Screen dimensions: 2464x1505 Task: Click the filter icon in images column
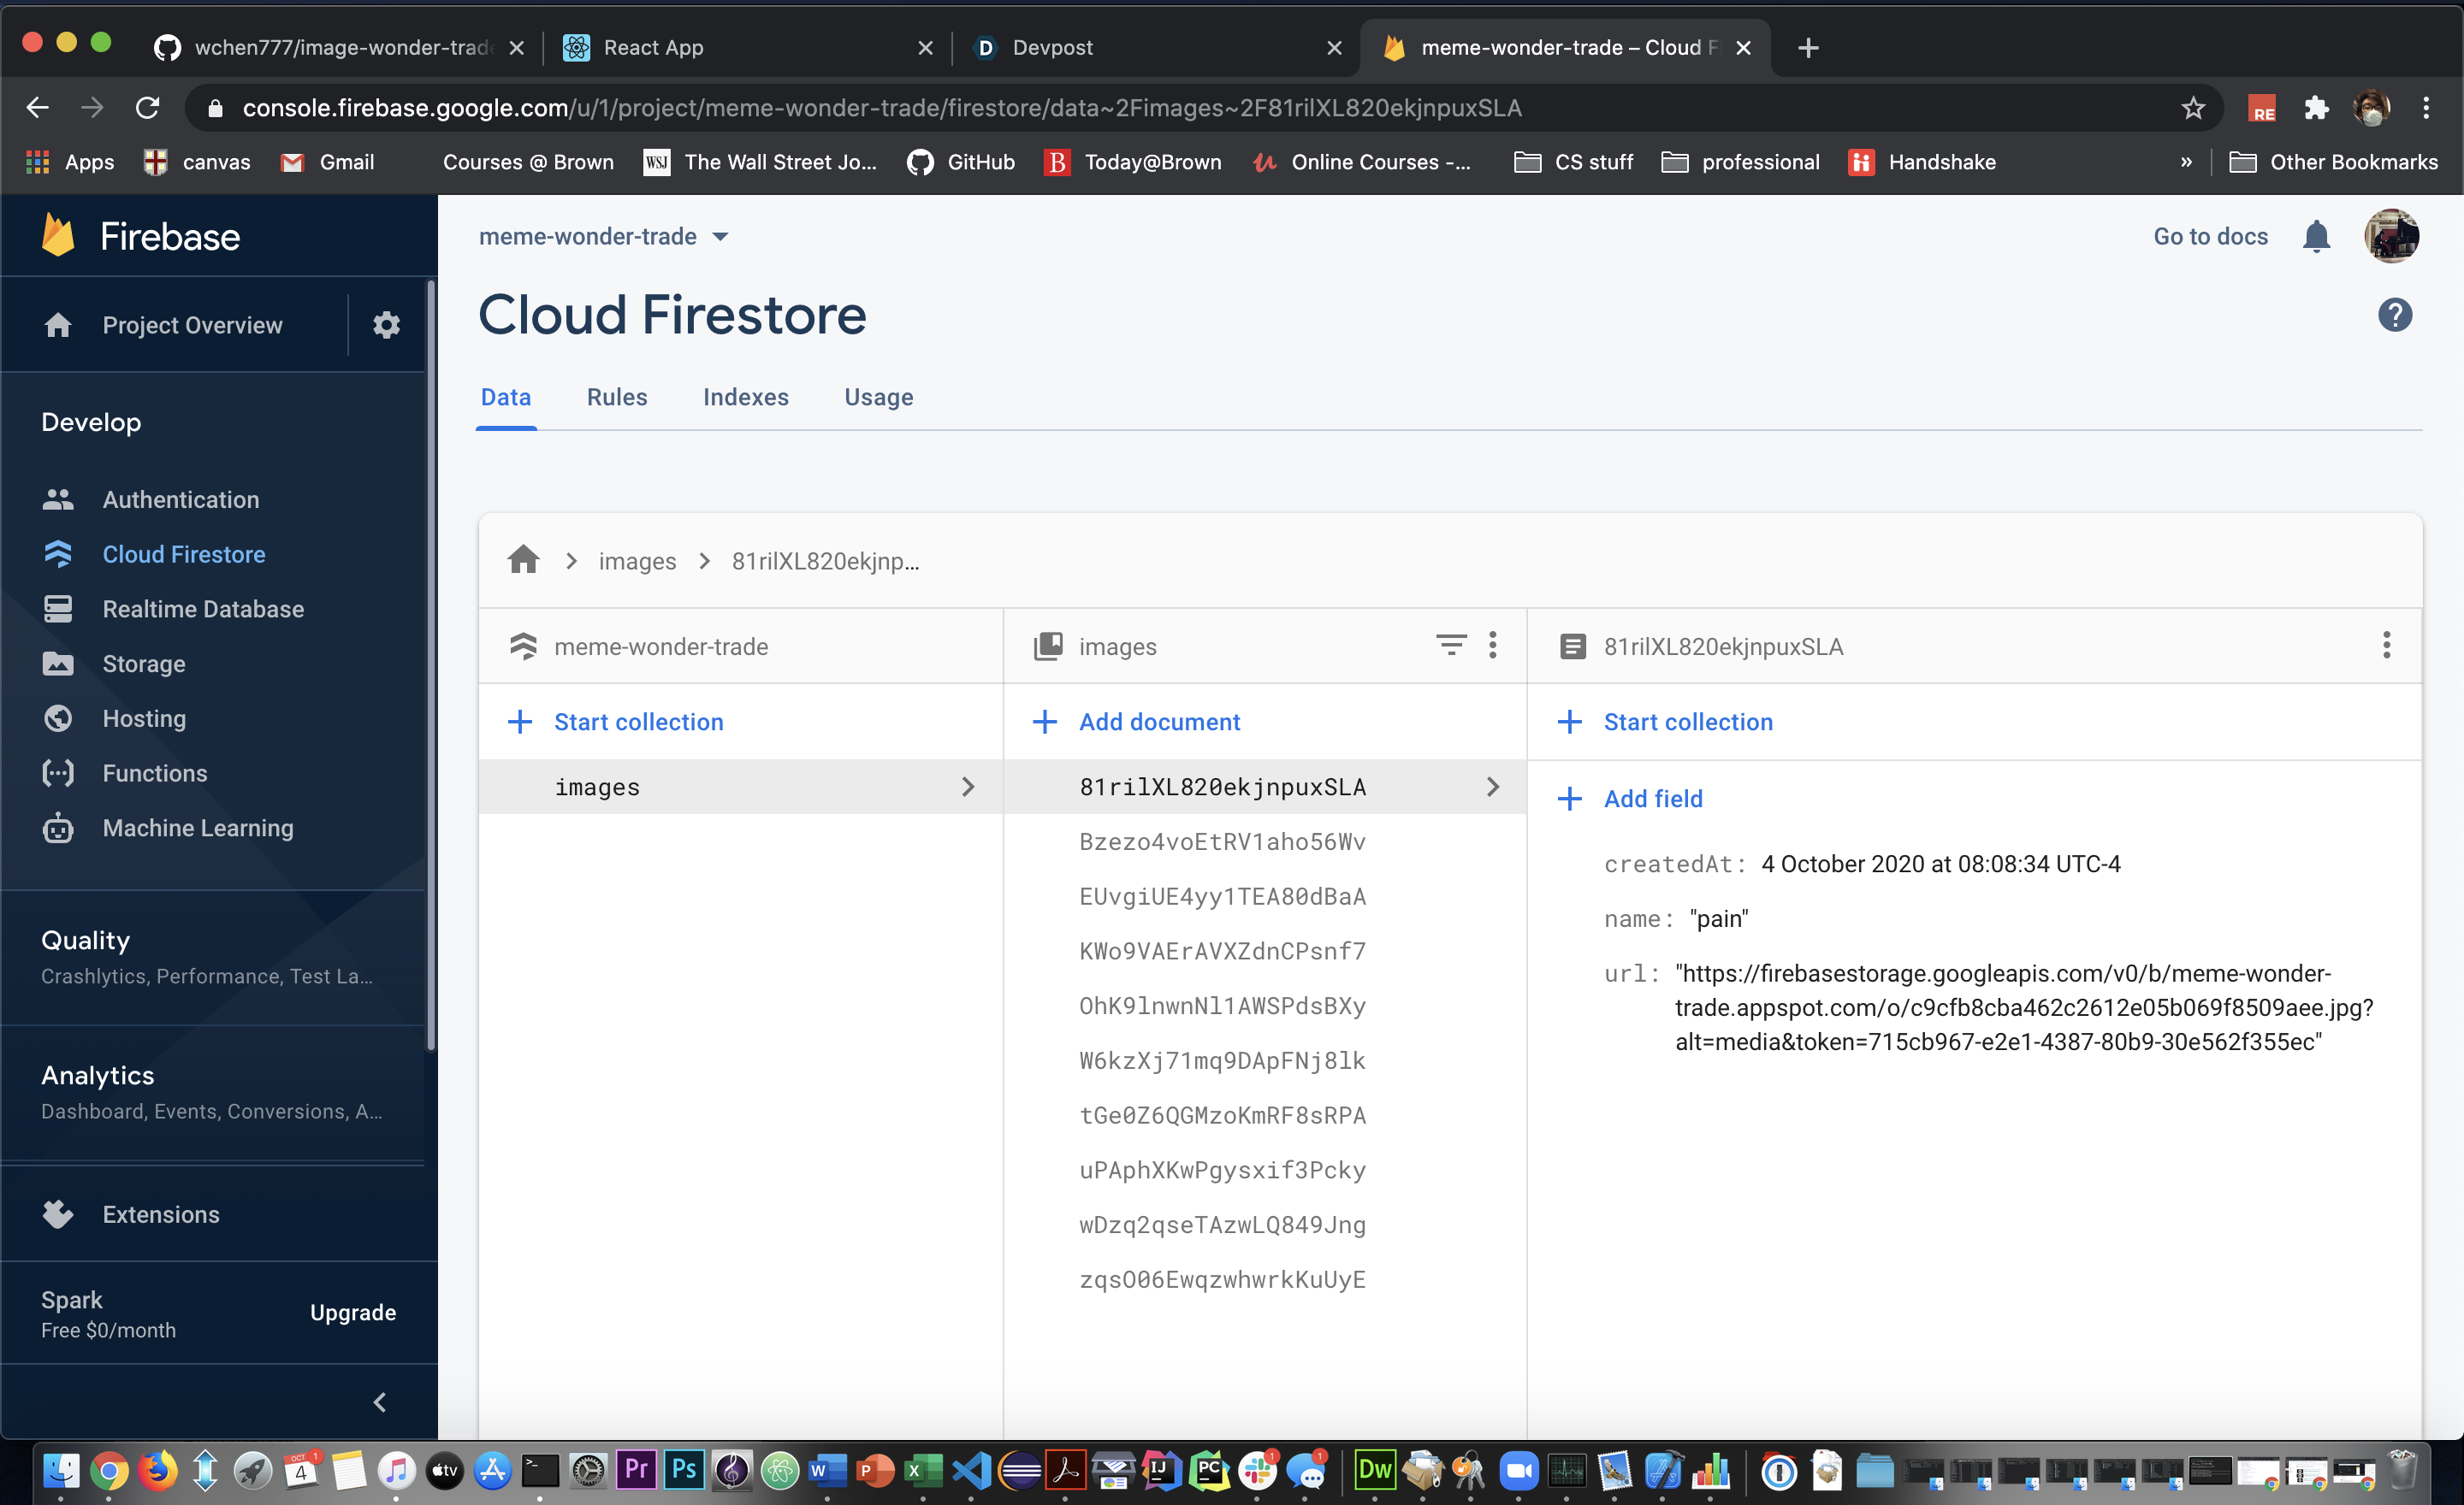click(1450, 646)
